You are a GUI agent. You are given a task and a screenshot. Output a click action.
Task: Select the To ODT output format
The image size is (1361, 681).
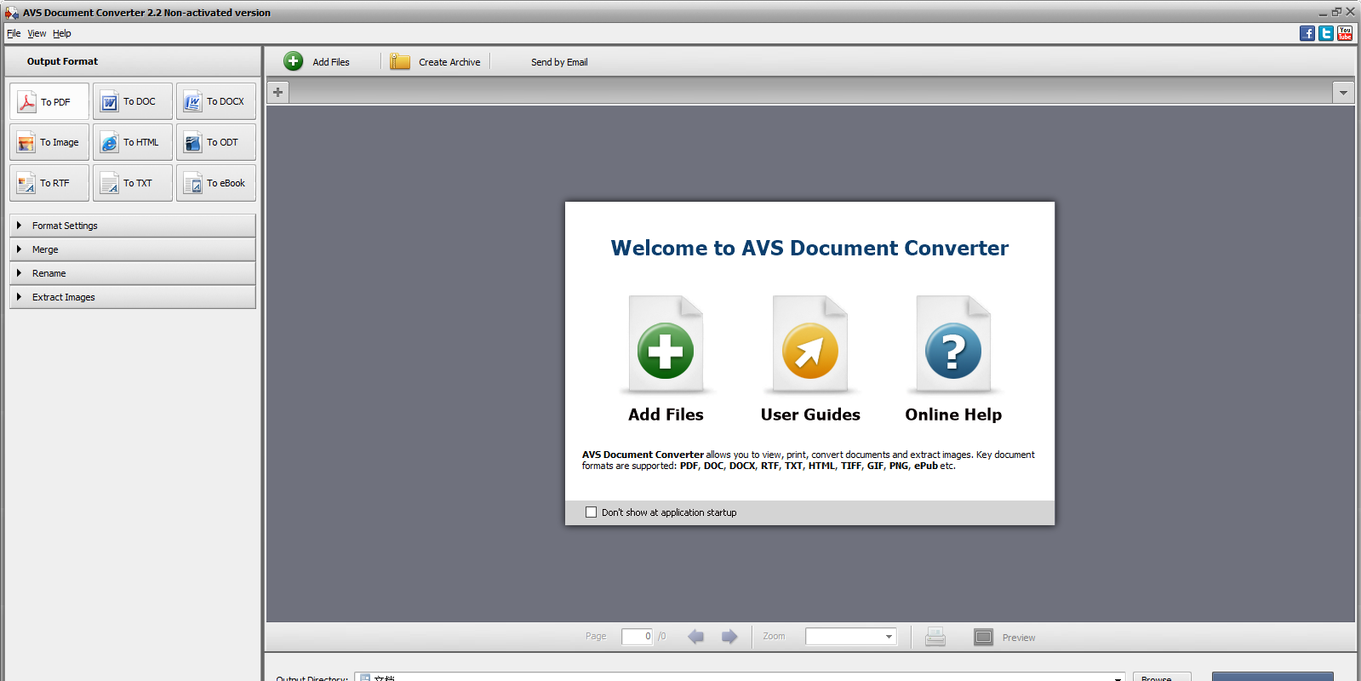click(216, 142)
